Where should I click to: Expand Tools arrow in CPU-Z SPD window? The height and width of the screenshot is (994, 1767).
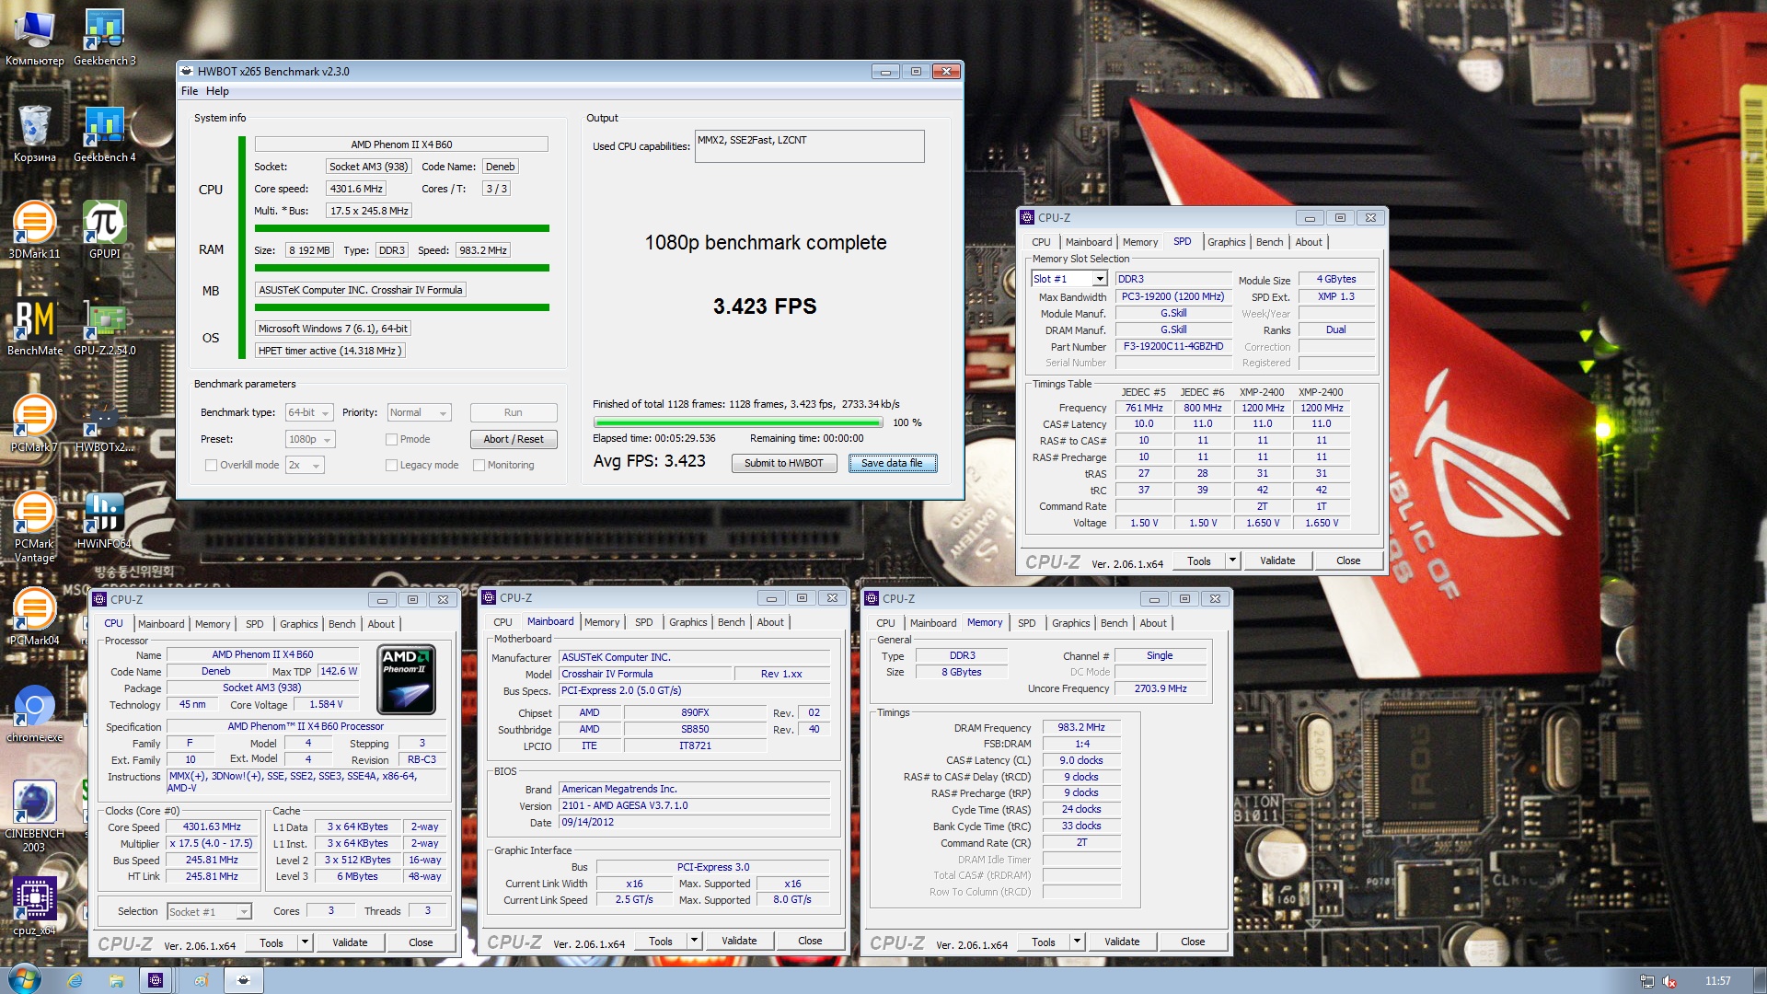[1232, 561]
